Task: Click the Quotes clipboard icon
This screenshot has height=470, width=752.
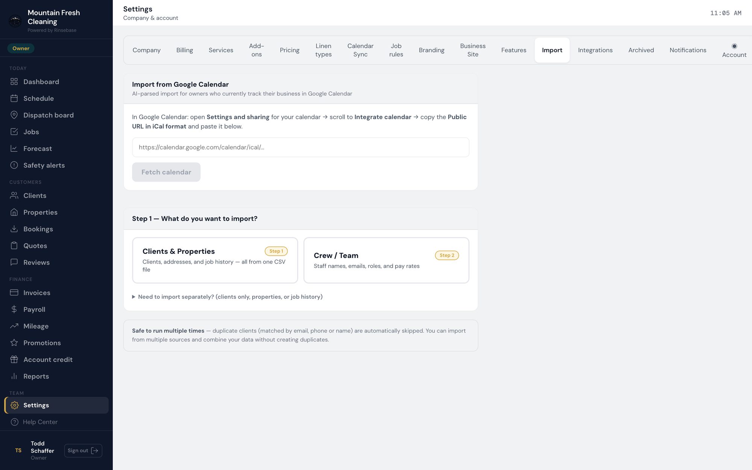Action: 14,246
